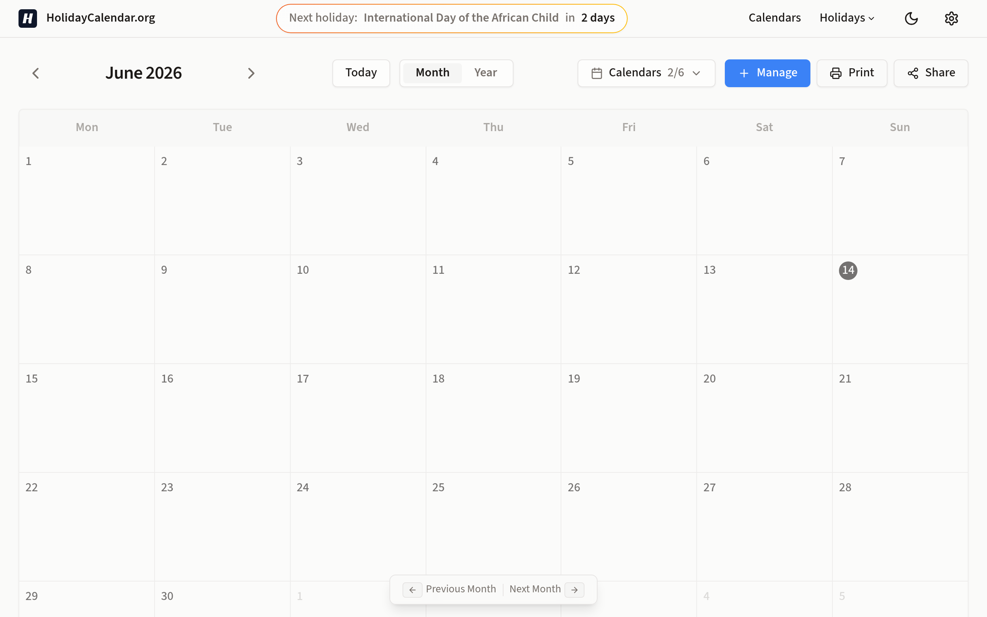Jump to Today
Image resolution: width=987 pixels, height=617 pixels.
coord(361,73)
